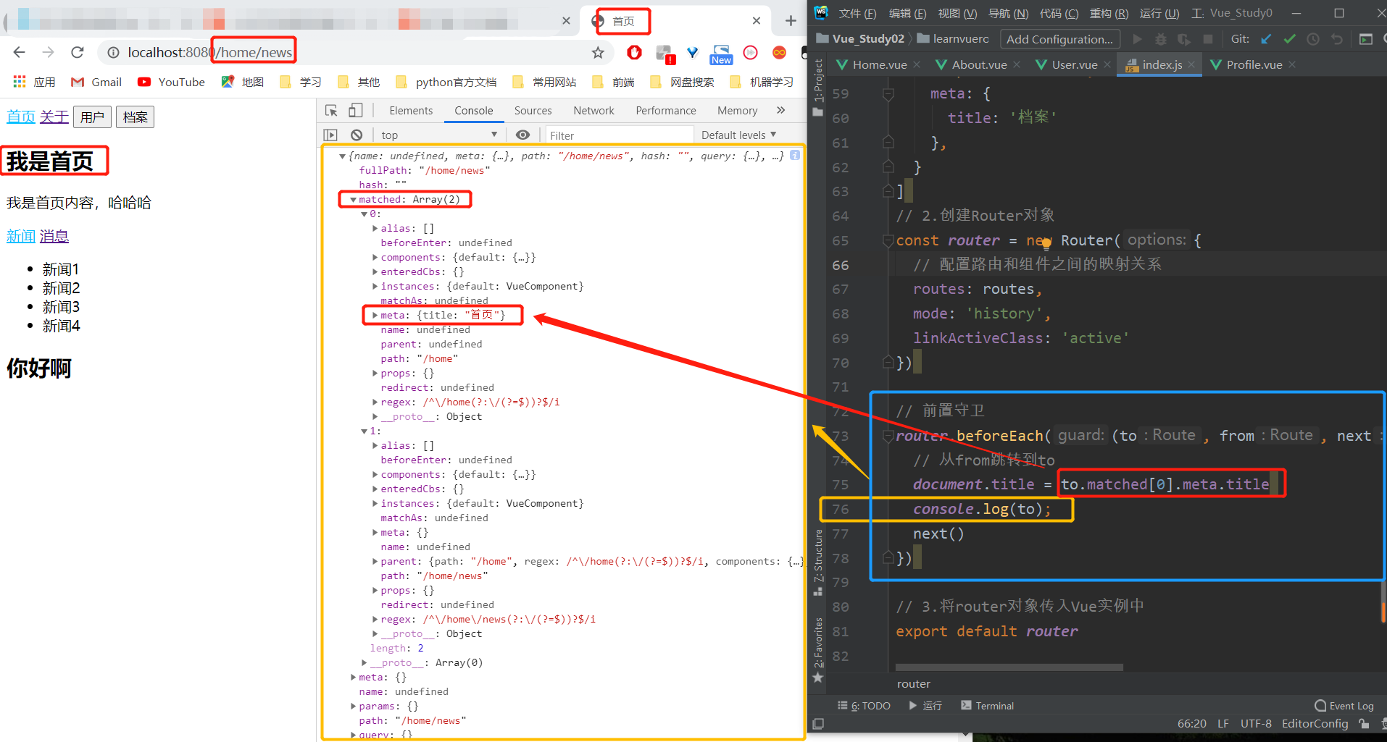The height and width of the screenshot is (742, 1387).
Task: Open Git history clock icon in WebStorm
Action: tap(1313, 39)
